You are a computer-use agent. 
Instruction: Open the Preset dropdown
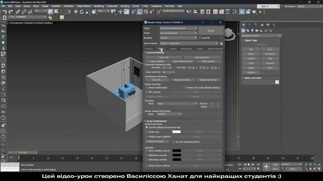tap(178, 33)
